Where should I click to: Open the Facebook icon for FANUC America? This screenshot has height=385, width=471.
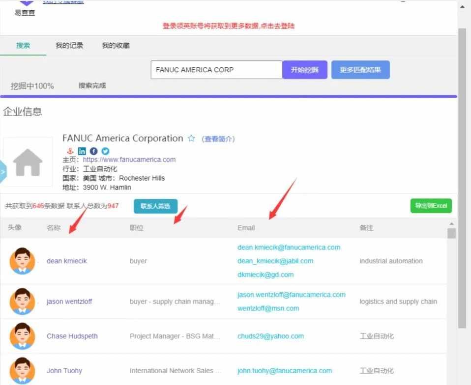click(x=94, y=151)
